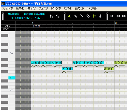Click measure 1 marker in ruler

33,23
